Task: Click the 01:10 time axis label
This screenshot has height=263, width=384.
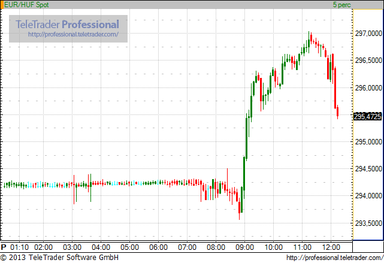Action: point(19,247)
